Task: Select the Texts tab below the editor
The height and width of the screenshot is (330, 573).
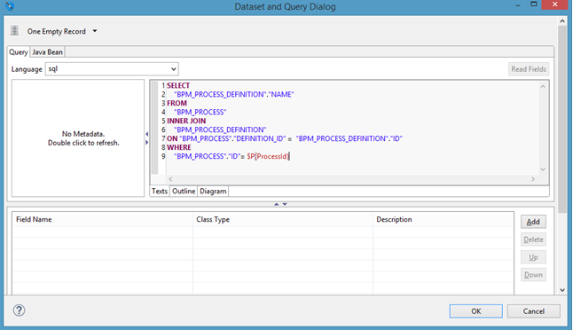Action: pos(160,191)
